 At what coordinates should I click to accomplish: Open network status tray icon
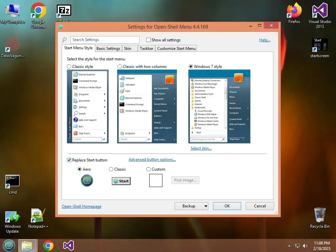coord(297,246)
